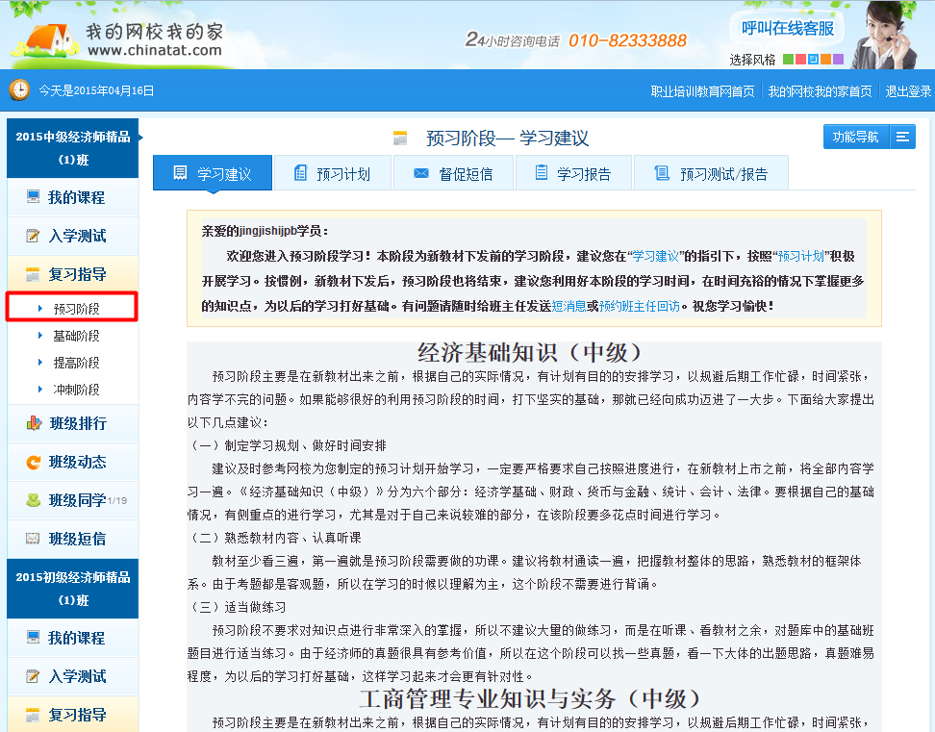935x732 pixels.
Task: Open the 督促短信 tab
Action: (453, 174)
